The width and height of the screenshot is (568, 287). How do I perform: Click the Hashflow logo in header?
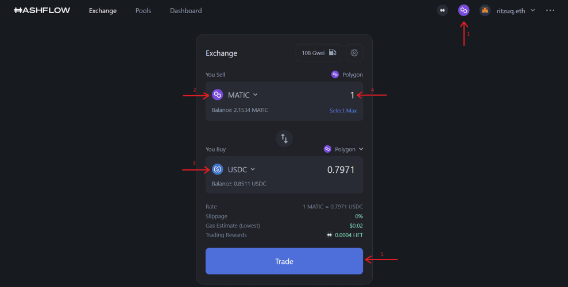pyautogui.click(x=42, y=10)
